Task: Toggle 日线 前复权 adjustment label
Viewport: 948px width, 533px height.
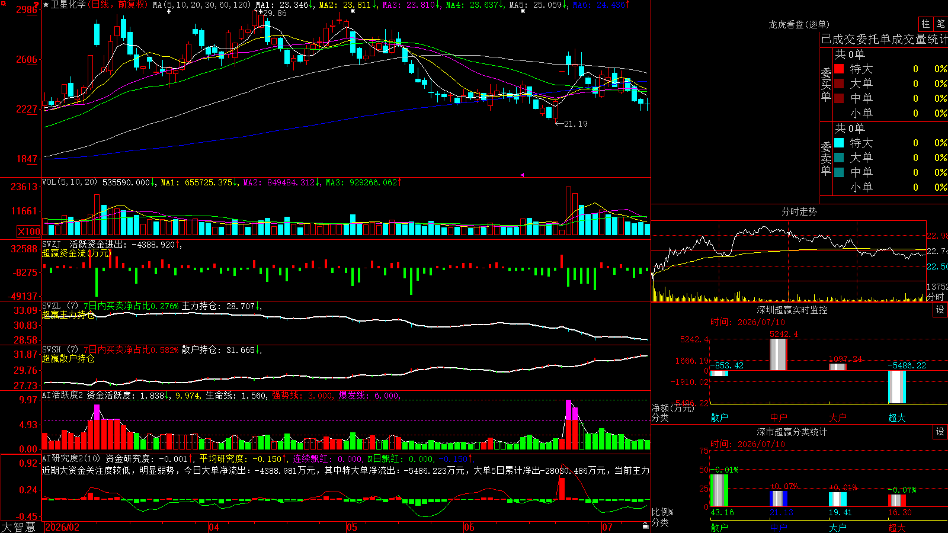Action: pos(117,5)
